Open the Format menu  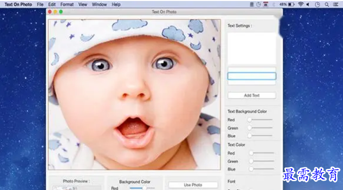click(67, 4)
